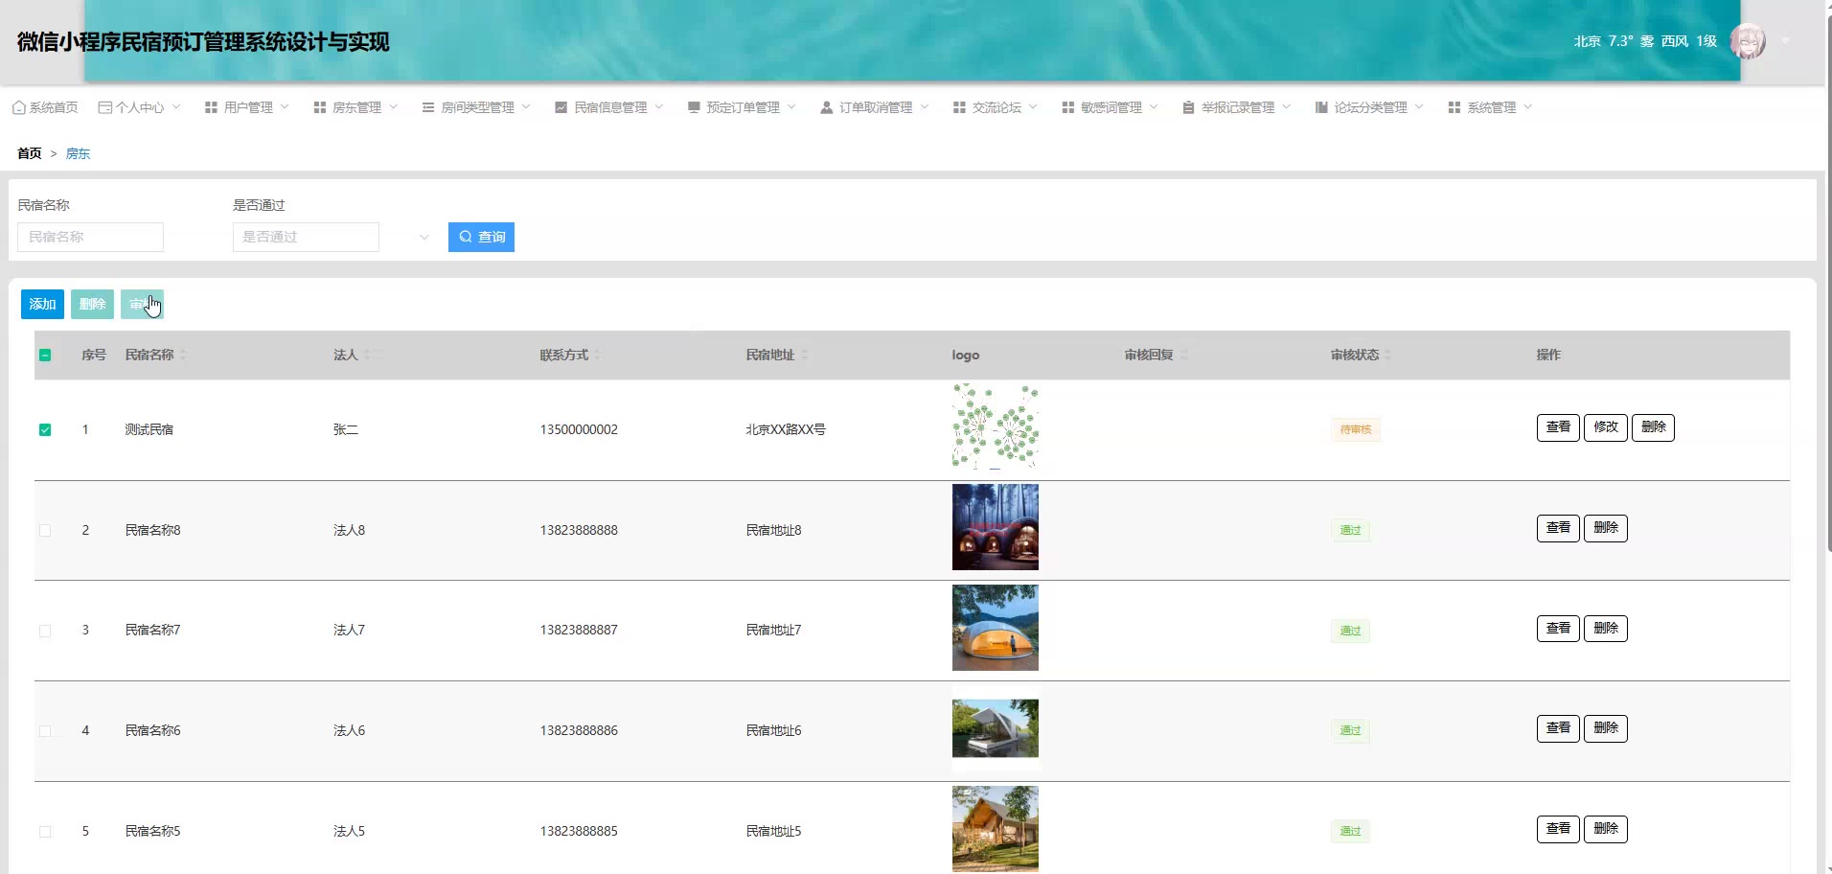1832x874 pixels.
Task: Click the chart icon beside 民宿信息管理
Action: [x=561, y=107]
